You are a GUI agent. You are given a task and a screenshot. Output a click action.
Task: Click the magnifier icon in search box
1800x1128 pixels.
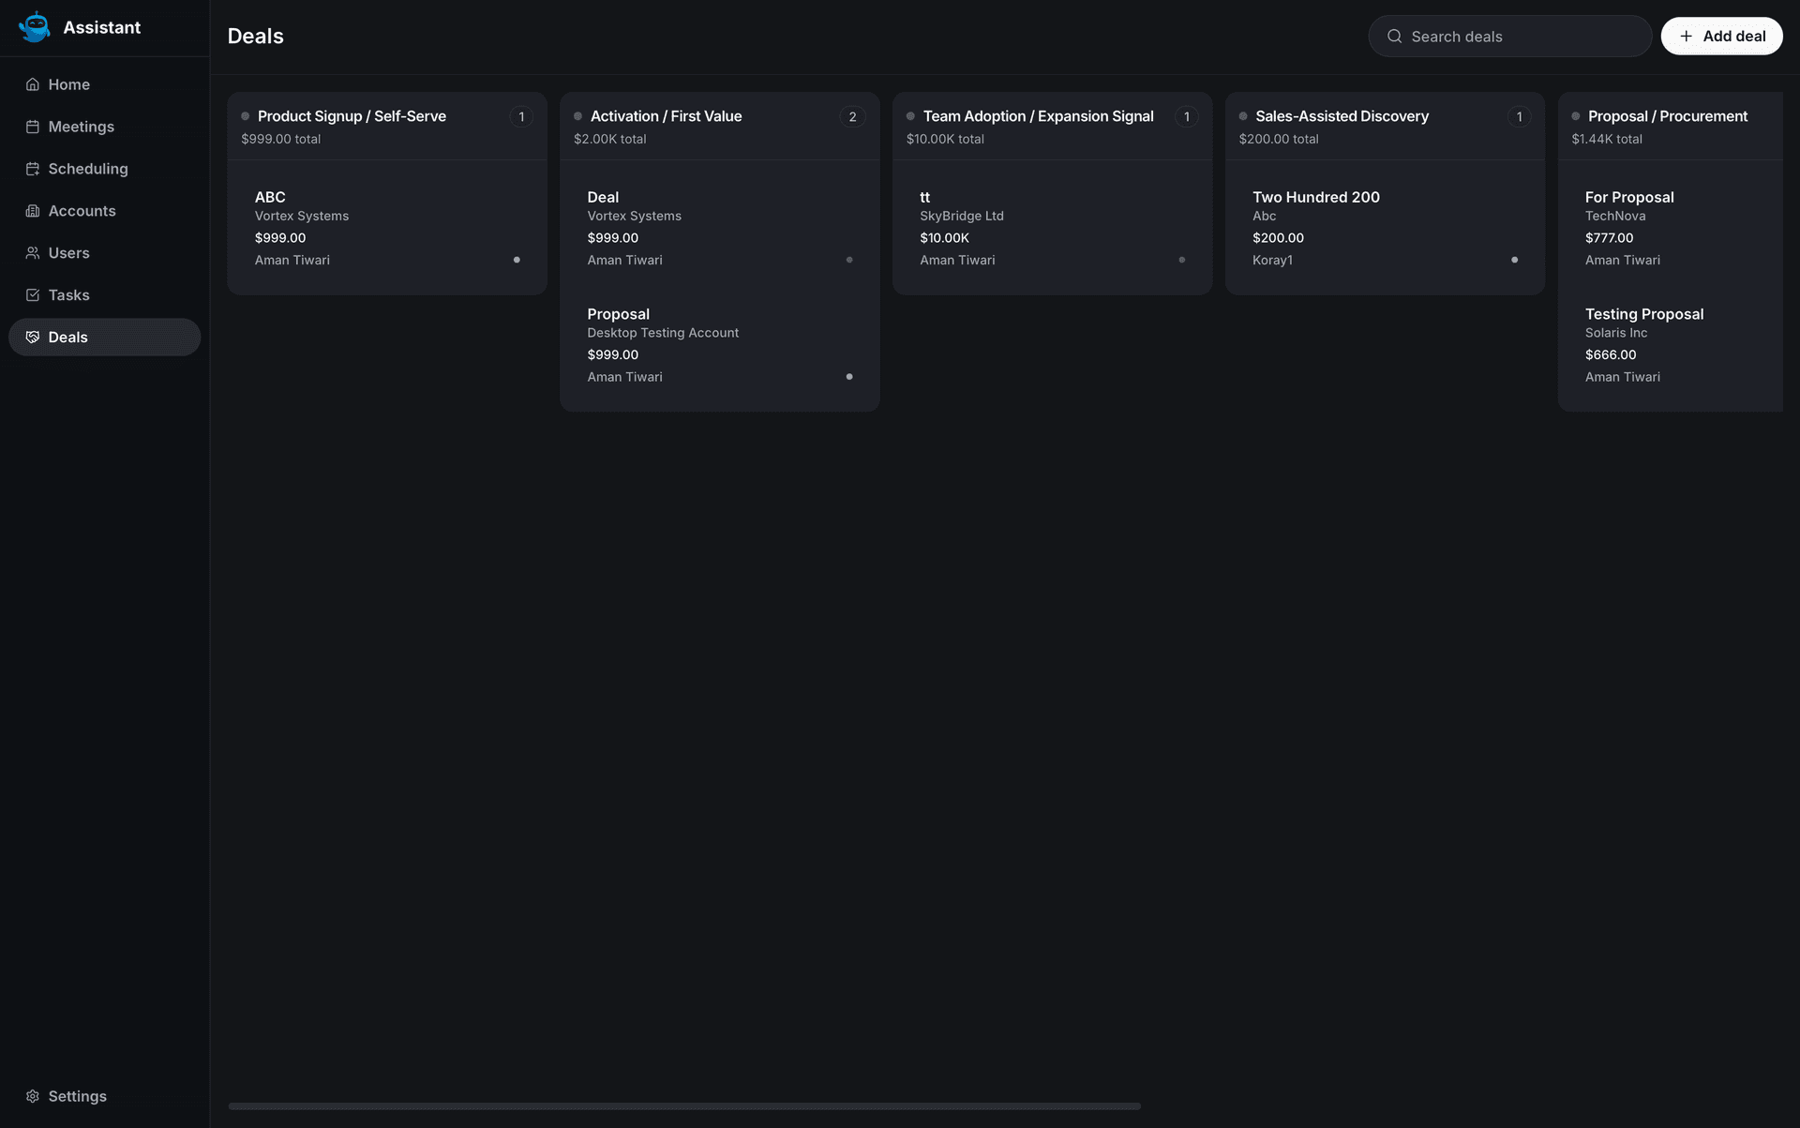coord(1395,37)
